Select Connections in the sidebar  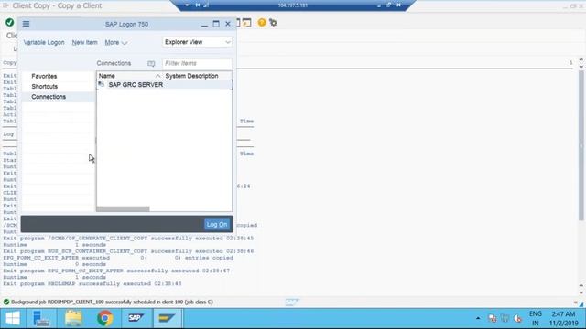click(49, 97)
